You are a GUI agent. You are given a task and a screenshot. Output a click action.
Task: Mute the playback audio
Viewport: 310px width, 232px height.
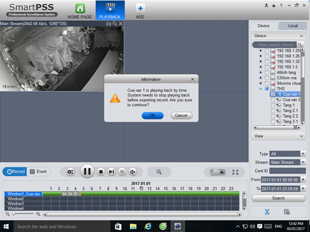133,171
